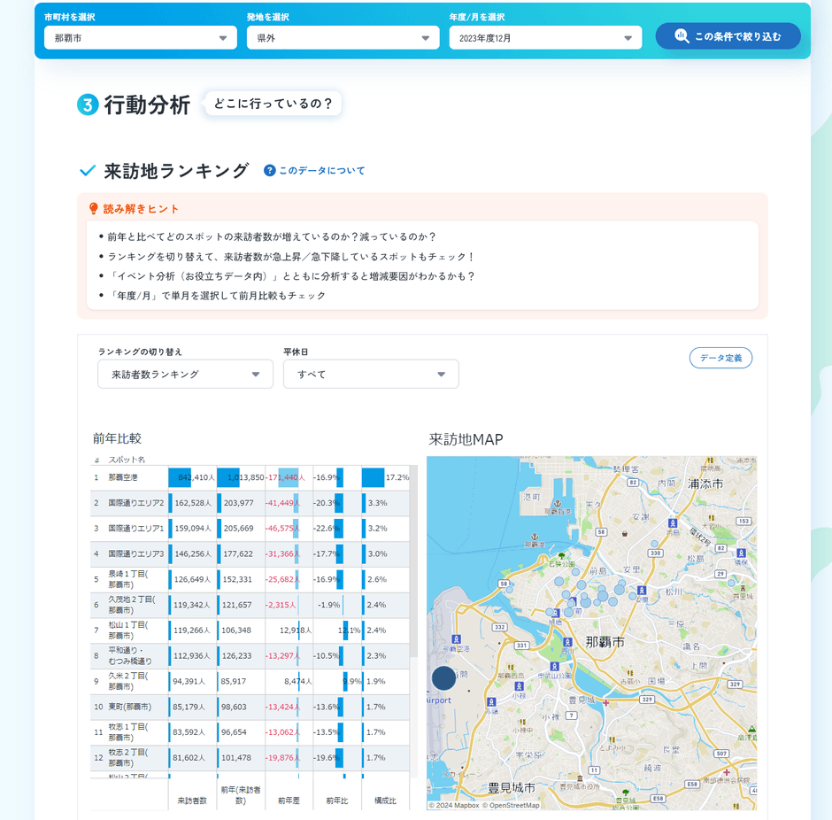Viewport: 832px width, 820px height.
Task: Change the ランキングの切り替え selection dropdown
Action: (185, 374)
